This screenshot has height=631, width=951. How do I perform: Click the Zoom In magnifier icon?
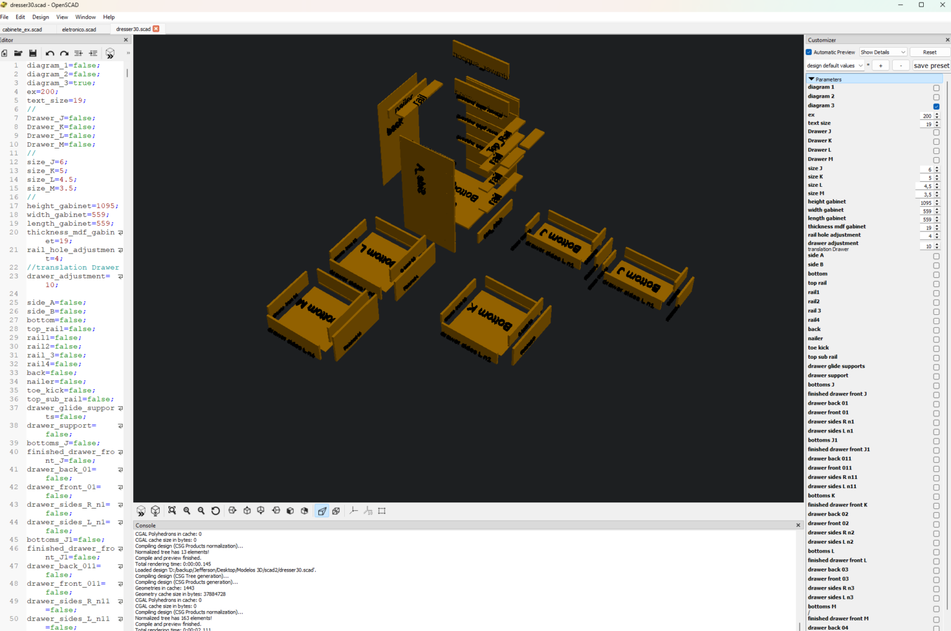click(x=186, y=511)
